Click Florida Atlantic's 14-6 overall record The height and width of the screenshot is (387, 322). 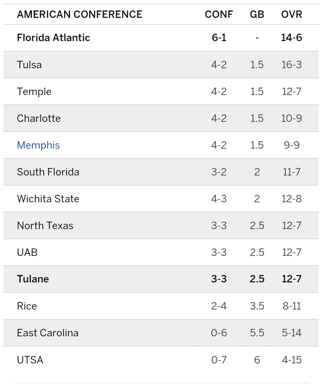click(292, 38)
